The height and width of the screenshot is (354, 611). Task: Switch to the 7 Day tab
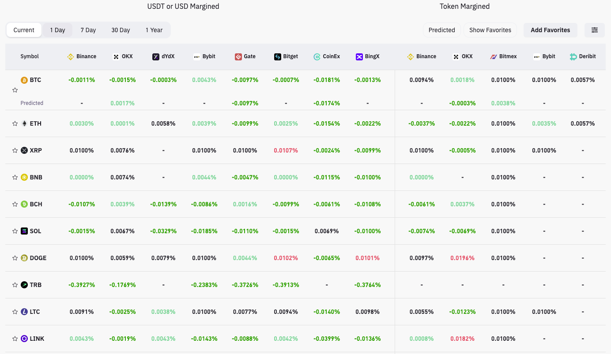click(x=88, y=30)
